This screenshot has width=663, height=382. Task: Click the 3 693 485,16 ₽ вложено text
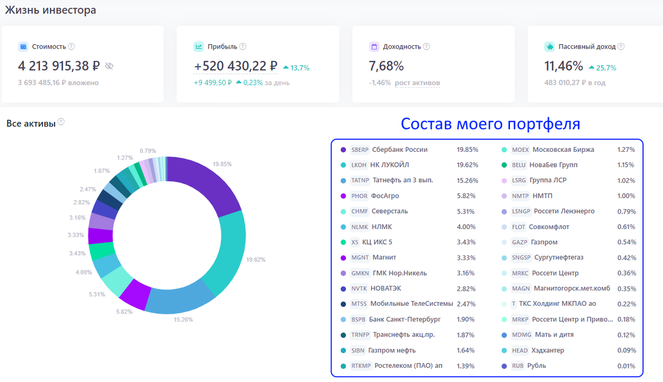pyautogui.click(x=58, y=83)
